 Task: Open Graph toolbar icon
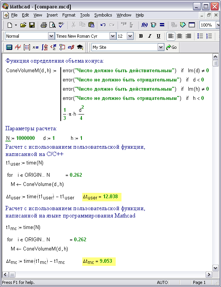18,47
